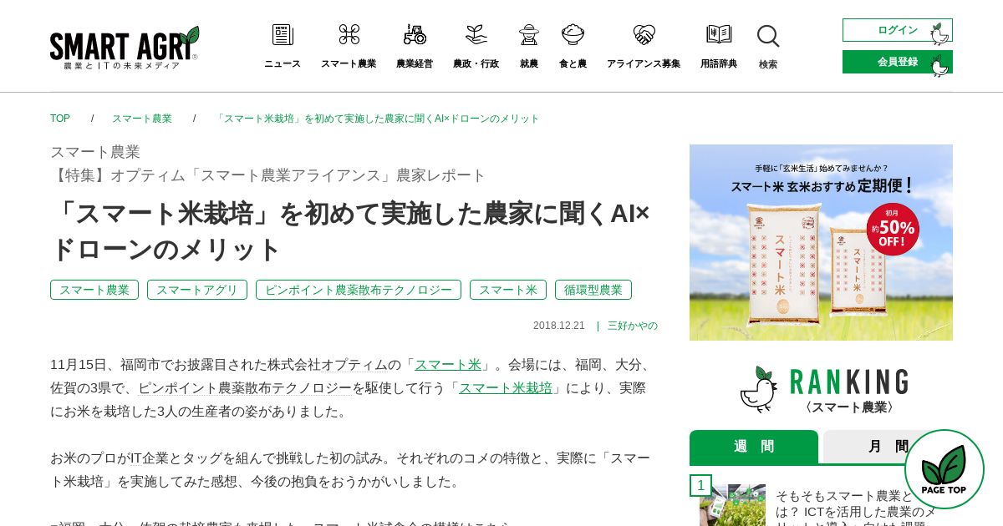Image resolution: width=1003 pixels, height=526 pixels.
Task: Go to top with PAGE TOP leaf button
Action: tap(944, 469)
